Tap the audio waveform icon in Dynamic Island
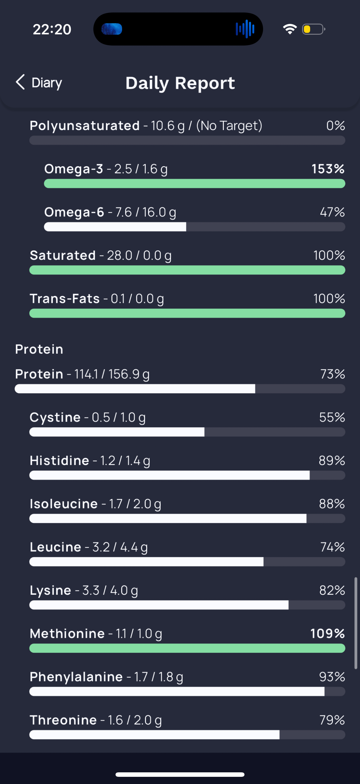 pos(245,29)
